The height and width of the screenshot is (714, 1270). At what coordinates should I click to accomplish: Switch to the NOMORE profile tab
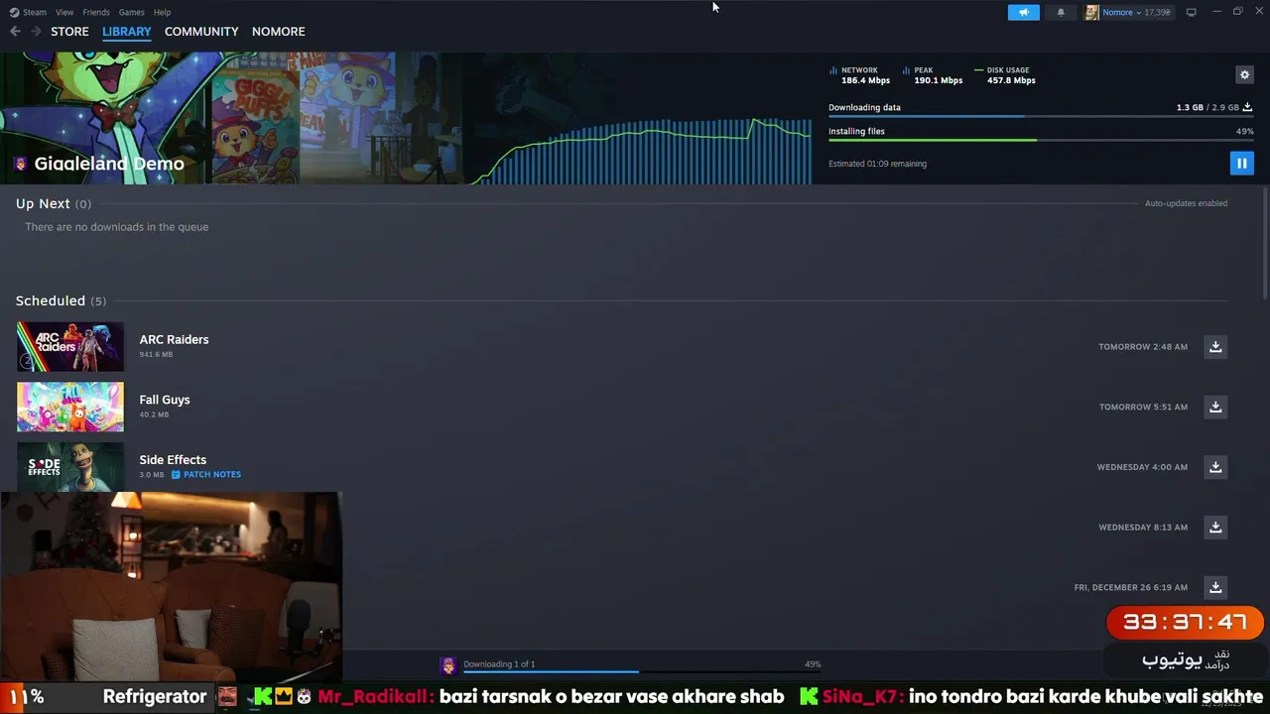coord(278,32)
